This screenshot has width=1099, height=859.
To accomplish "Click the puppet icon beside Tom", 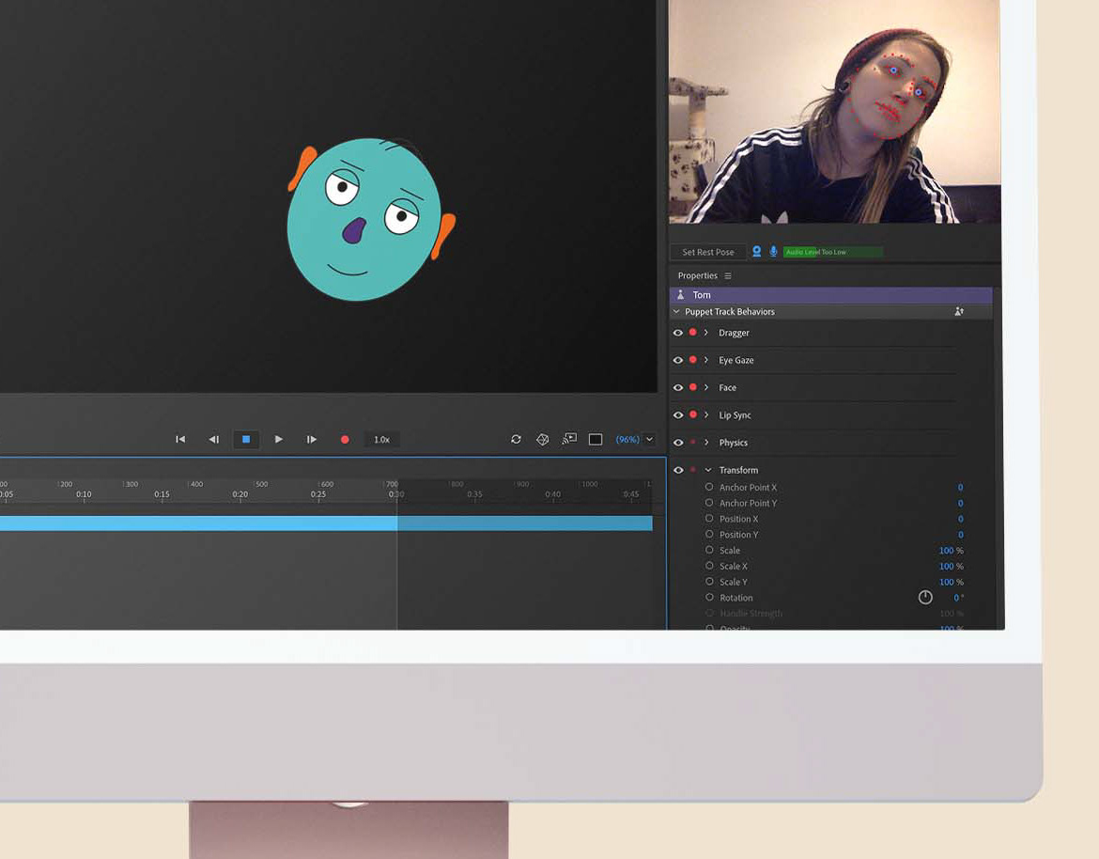I will point(680,294).
